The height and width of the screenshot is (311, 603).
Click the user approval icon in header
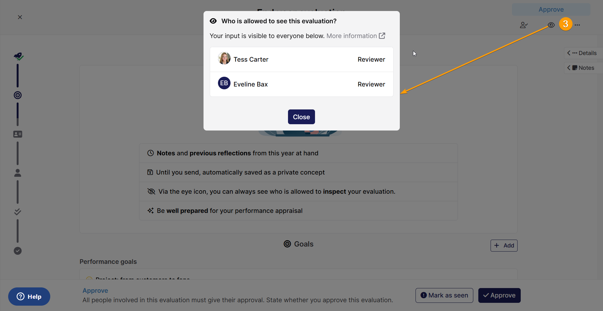[524, 25]
